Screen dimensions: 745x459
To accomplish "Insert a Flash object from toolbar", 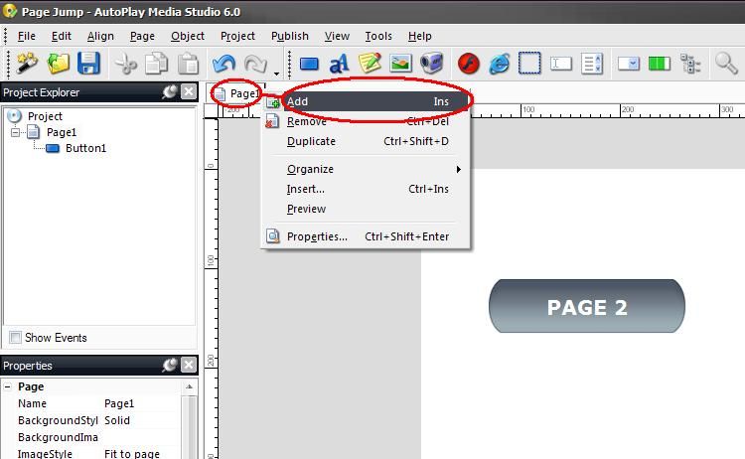I will 468,64.
